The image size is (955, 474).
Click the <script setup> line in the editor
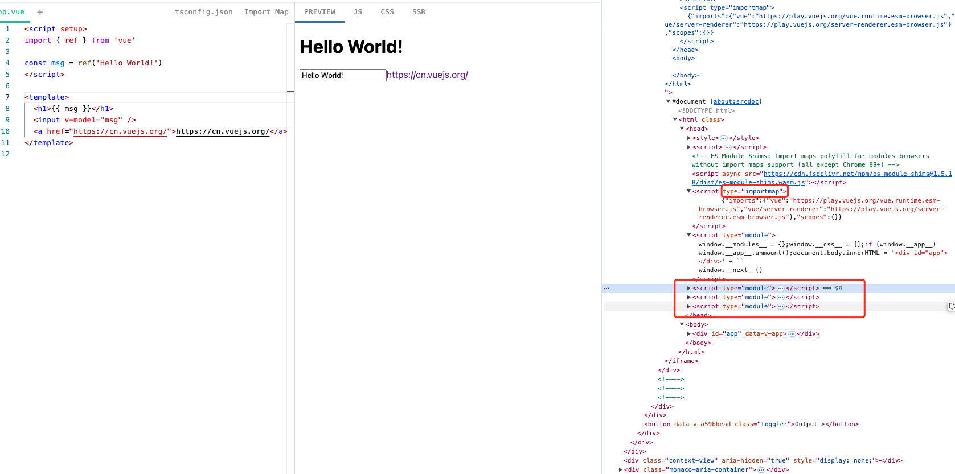click(x=55, y=29)
